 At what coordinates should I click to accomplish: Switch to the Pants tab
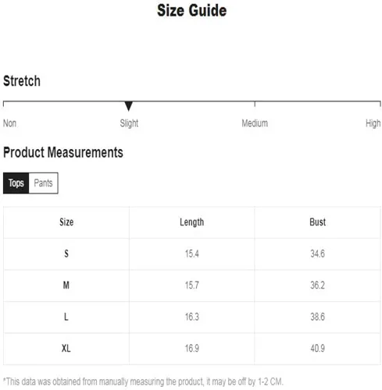coord(43,183)
